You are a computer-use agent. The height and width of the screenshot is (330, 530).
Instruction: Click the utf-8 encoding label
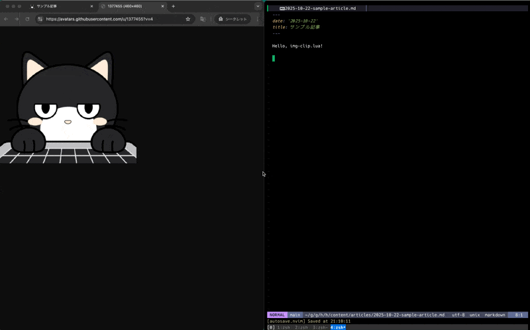click(458, 315)
